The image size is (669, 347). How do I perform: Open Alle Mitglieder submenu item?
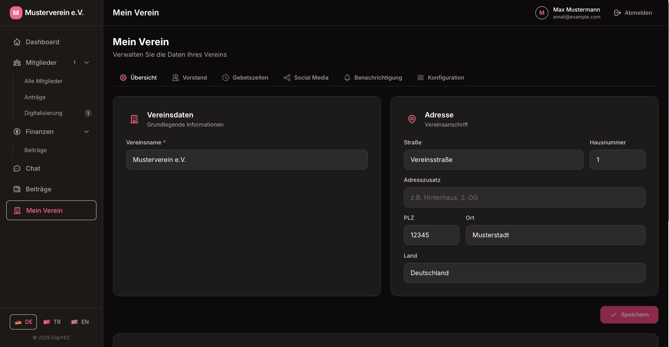43,81
